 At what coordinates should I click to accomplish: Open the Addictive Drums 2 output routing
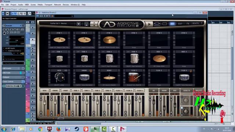click(13, 51)
